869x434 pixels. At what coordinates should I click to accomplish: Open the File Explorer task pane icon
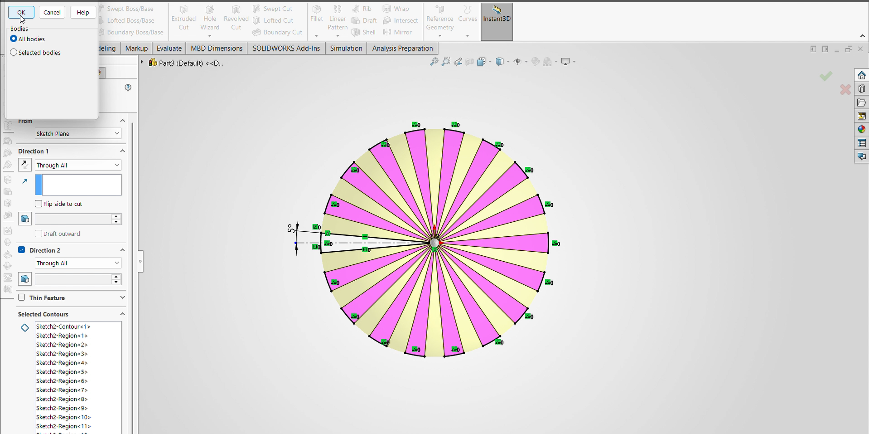[862, 102]
